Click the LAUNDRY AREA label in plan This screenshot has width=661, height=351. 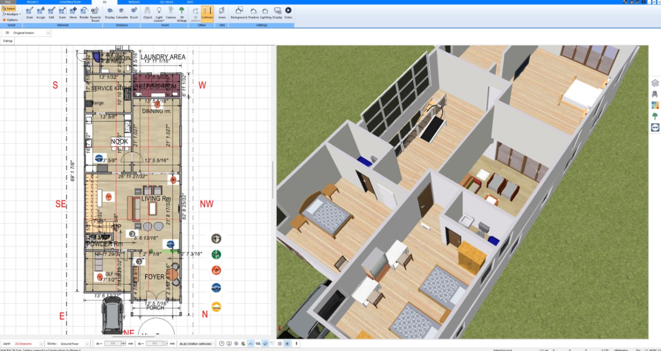point(163,57)
